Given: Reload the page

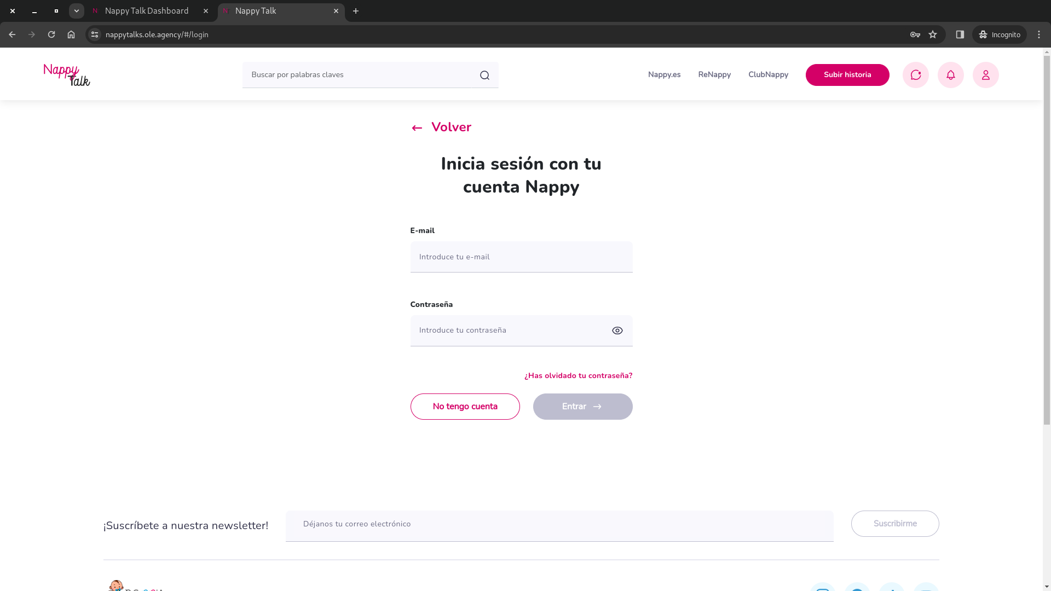Looking at the screenshot, I should [x=51, y=34].
